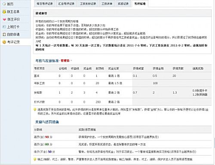
Task: Open 上班打卡 in the sidebar
Action: (13, 27)
